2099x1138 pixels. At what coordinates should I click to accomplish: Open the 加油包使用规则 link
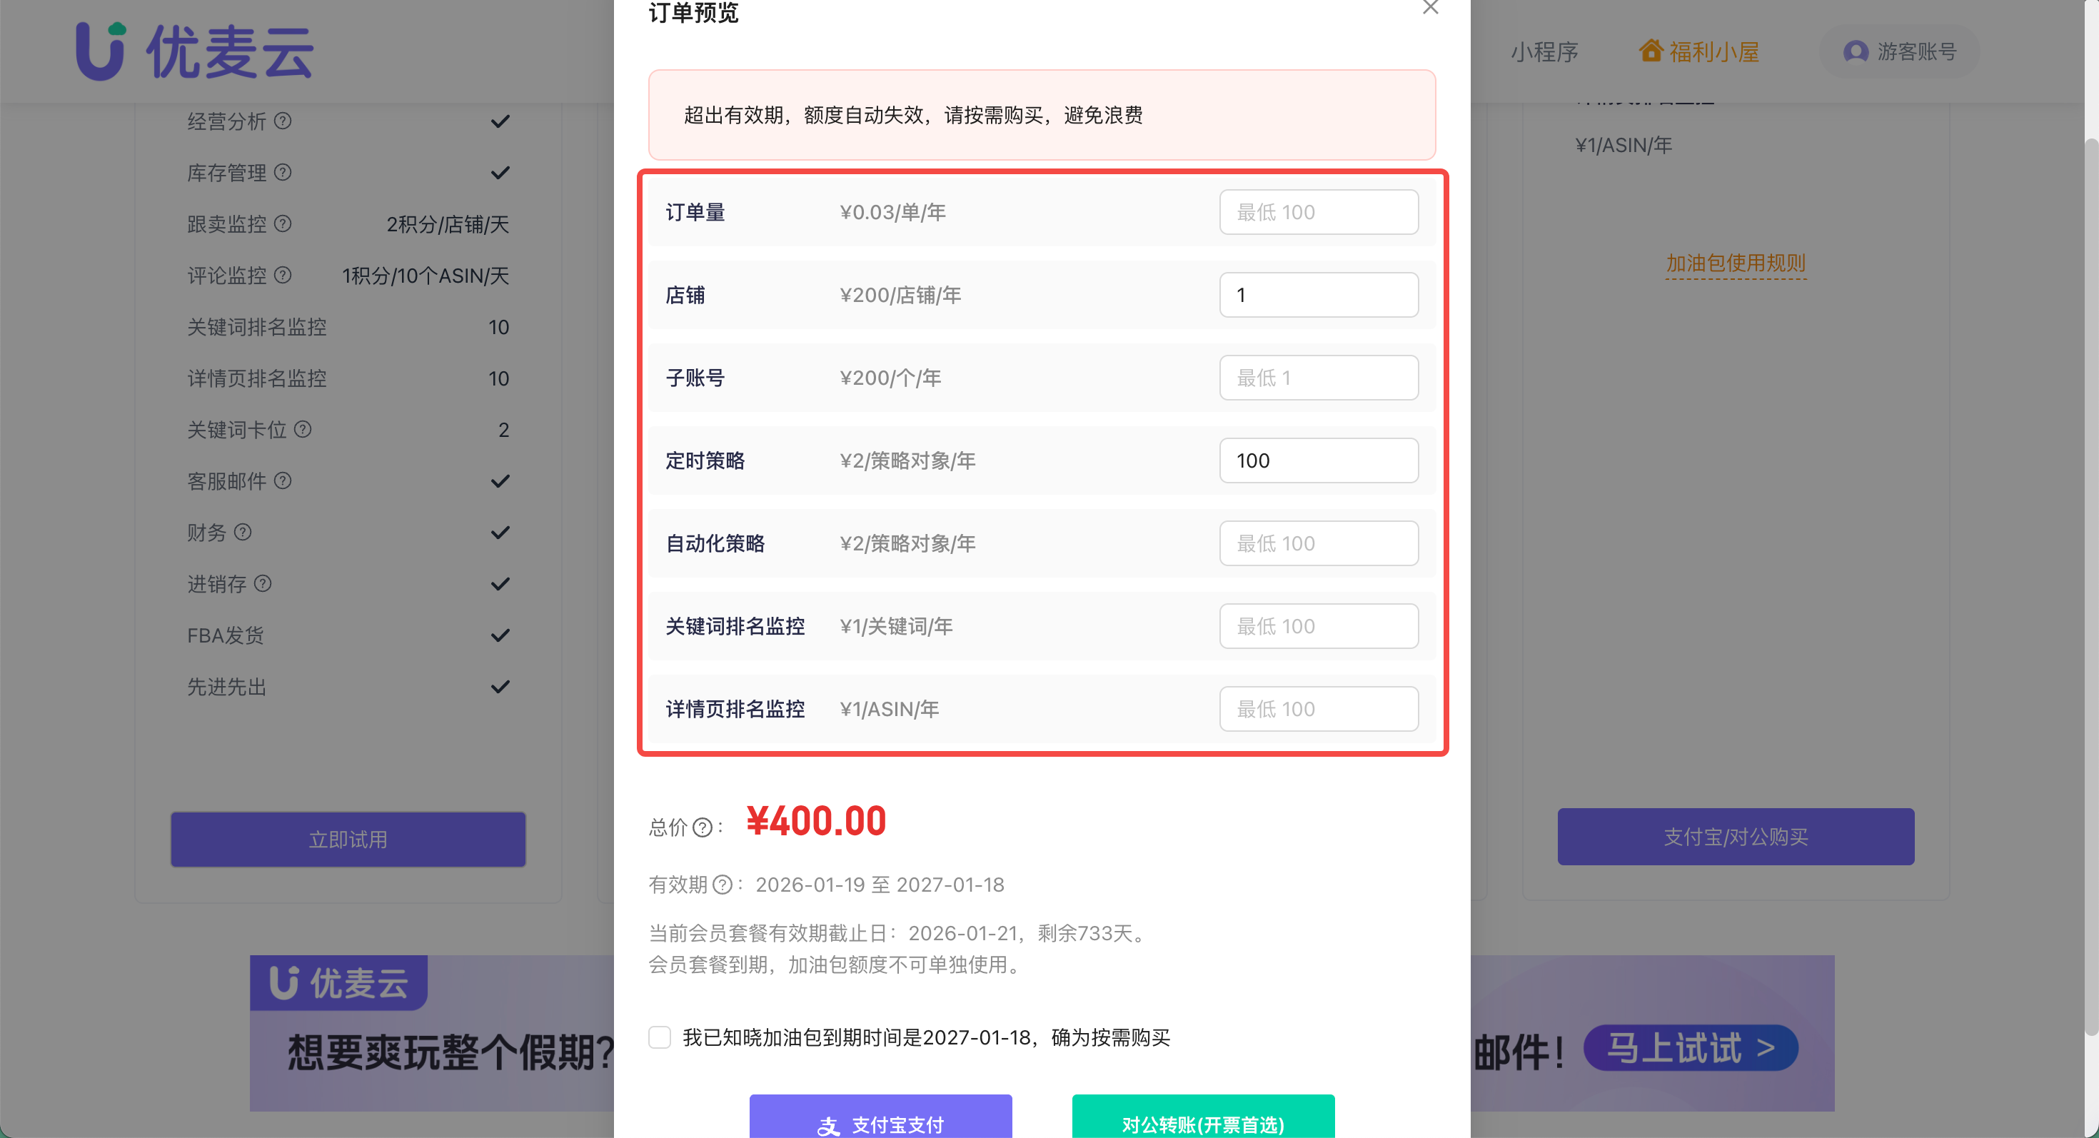click(1736, 263)
